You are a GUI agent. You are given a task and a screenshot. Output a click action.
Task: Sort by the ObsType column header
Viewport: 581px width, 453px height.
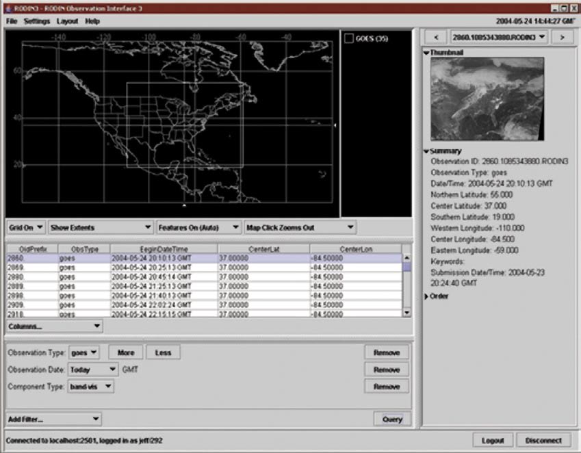pos(84,249)
